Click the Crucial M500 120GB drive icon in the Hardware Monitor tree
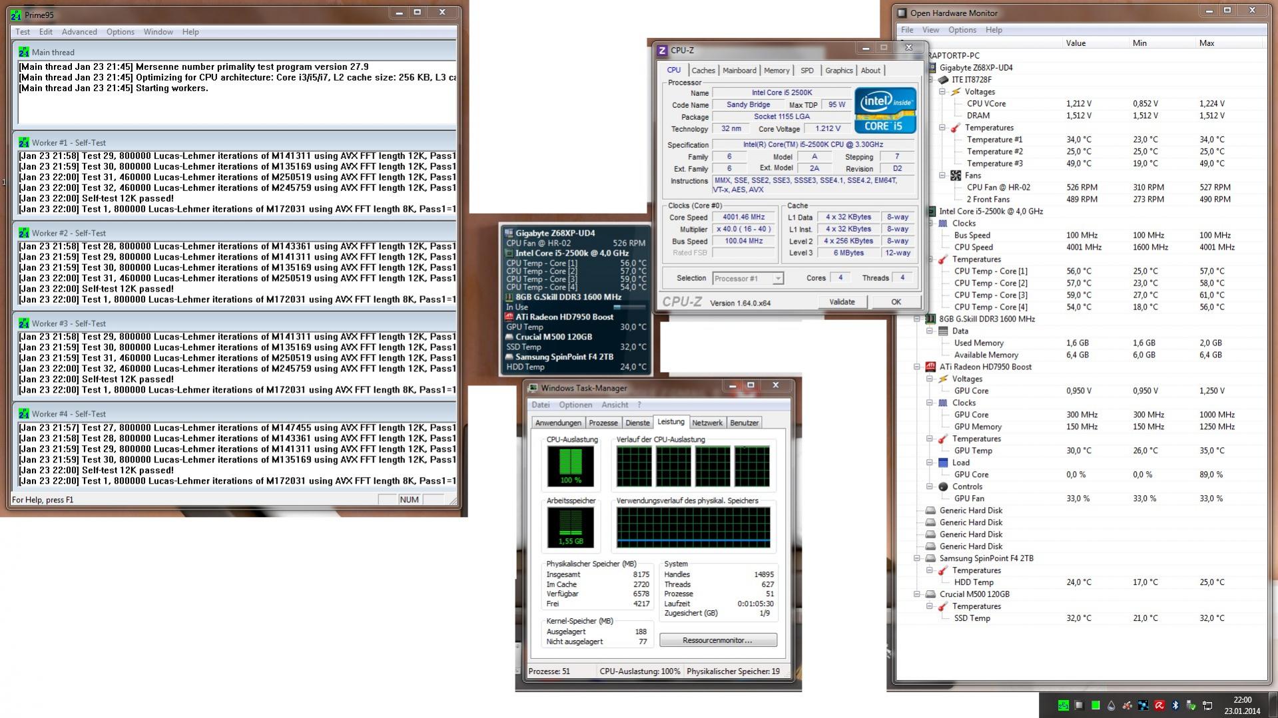 click(x=930, y=594)
